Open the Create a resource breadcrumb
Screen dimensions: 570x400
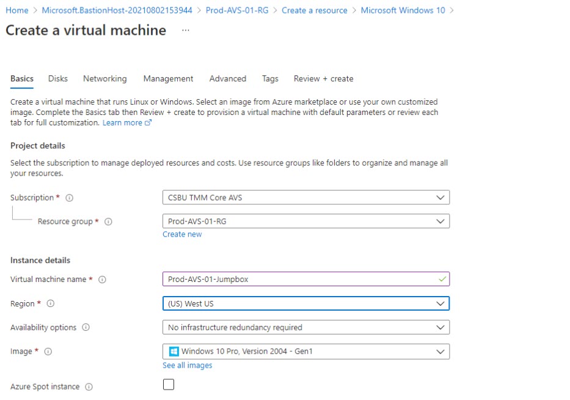point(315,10)
